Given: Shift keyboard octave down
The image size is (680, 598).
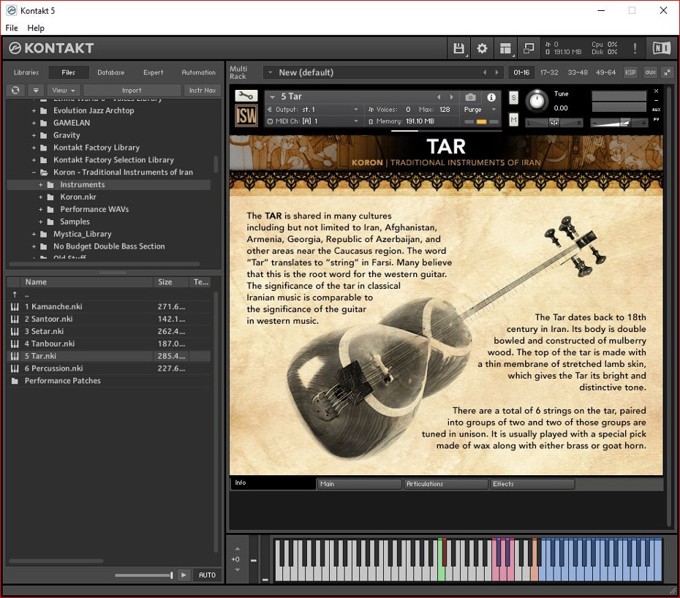Looking at the screenshot, I should pos(237,569).
